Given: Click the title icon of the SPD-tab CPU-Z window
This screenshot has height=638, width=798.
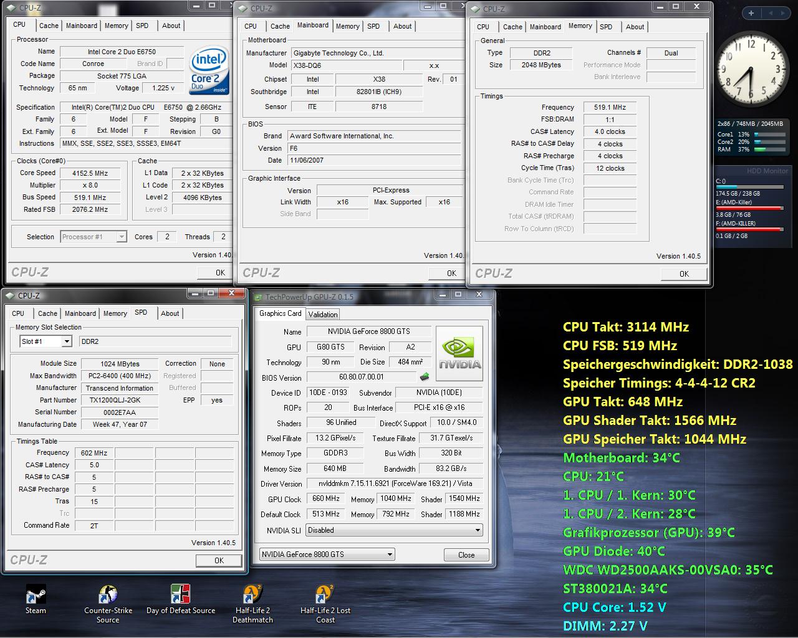Looking at the screenshot, I should click(x=11, y=295).
